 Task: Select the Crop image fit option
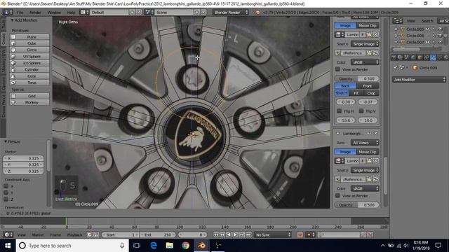coord(371,93)
